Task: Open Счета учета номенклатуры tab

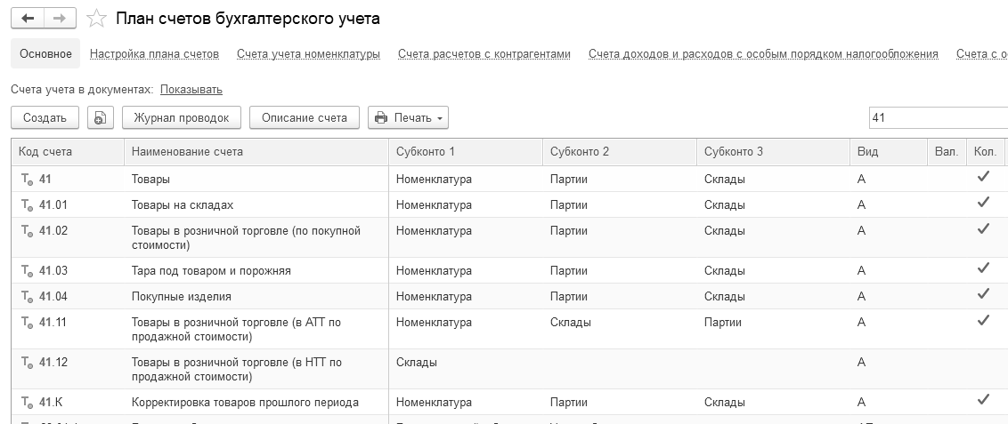Action: coord(308,54)
